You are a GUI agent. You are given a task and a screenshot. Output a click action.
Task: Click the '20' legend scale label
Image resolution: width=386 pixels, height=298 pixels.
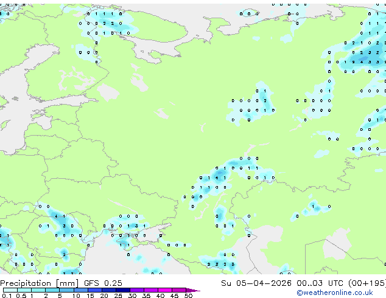point(104,296)
